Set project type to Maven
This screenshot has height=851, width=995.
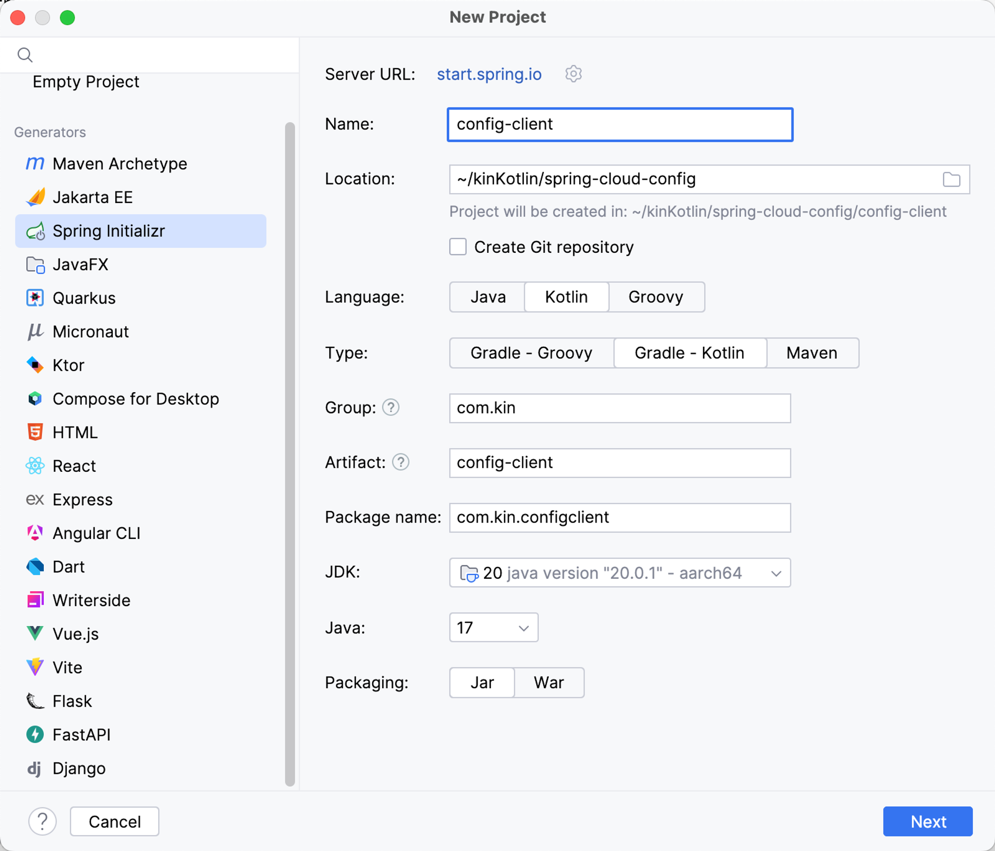(x=811, y=353)
